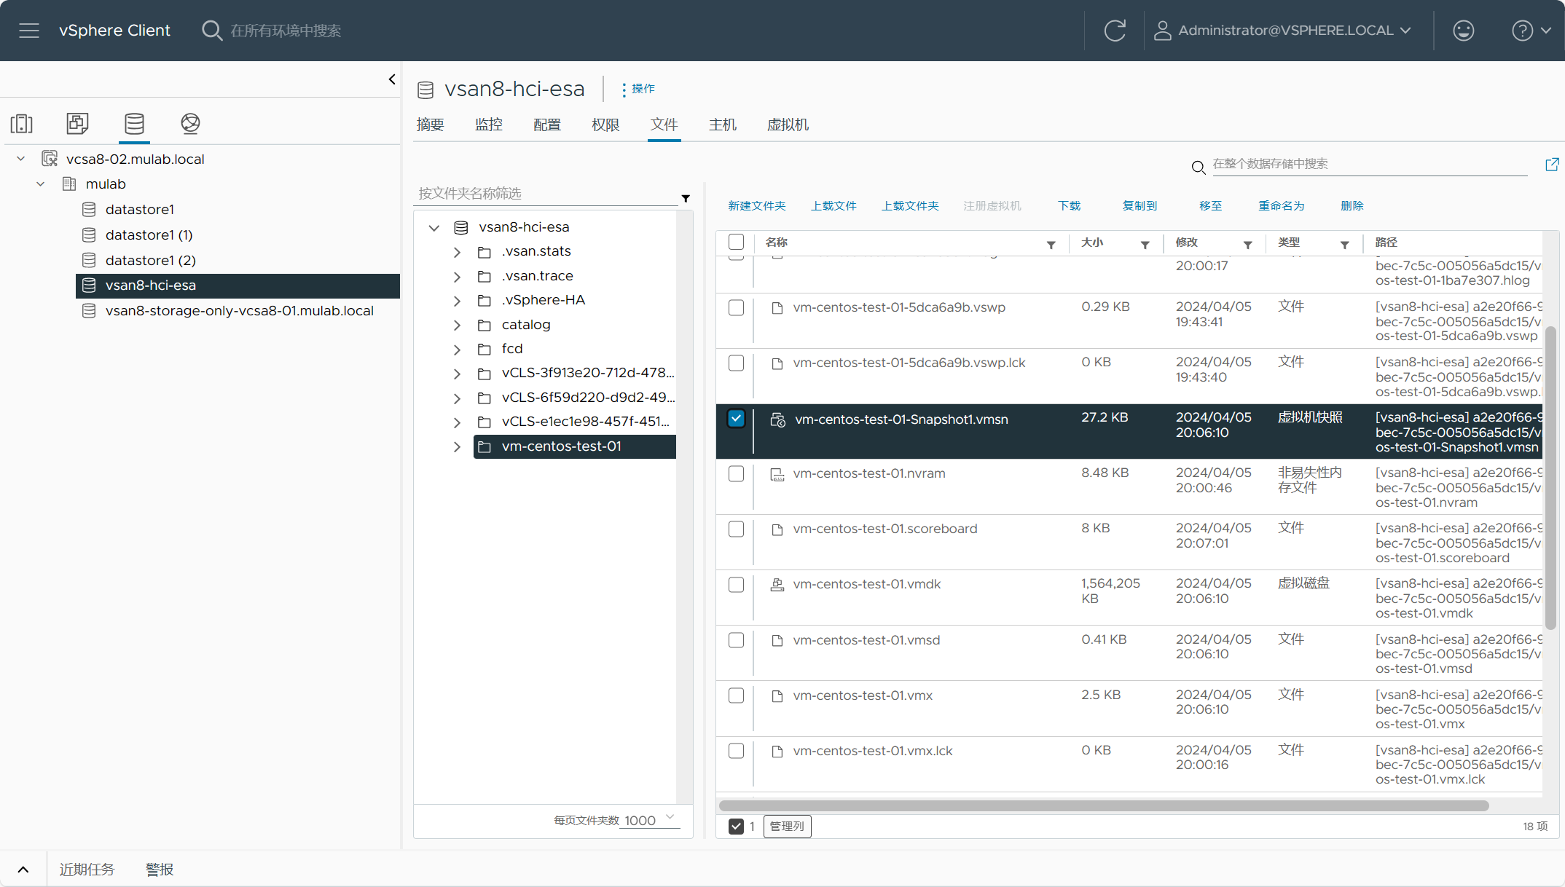Open the 主机 tab
The image size is (1565, 887).
point(723,125)
